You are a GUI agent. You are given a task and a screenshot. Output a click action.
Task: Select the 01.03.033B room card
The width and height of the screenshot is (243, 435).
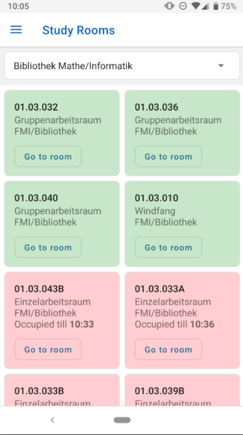[62, 390]
